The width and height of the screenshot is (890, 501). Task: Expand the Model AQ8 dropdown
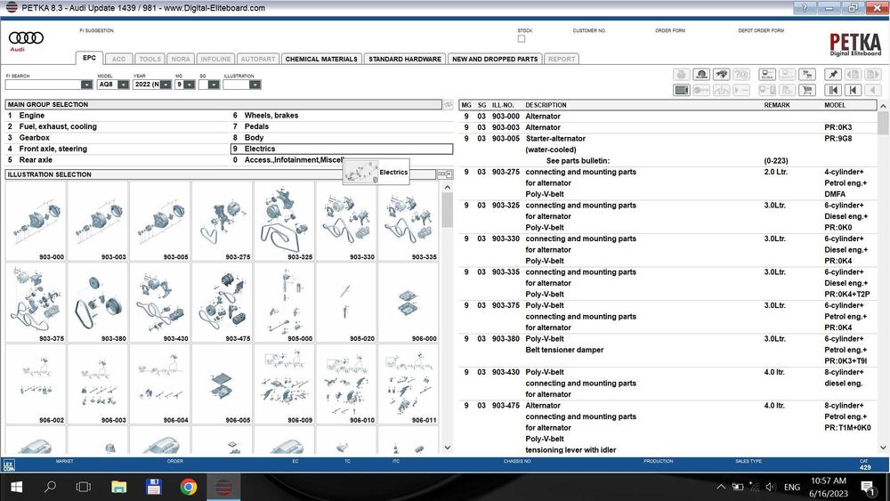pyautogui.click(x=123, y=85)
